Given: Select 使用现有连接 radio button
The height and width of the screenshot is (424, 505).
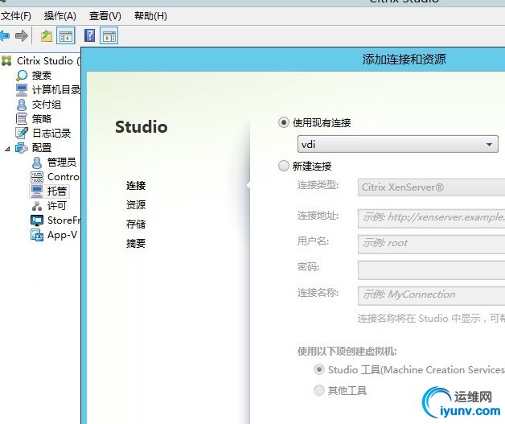Looking at the screenshot, I should 283,123.
